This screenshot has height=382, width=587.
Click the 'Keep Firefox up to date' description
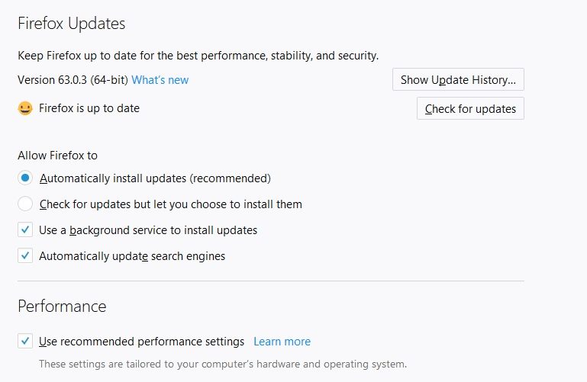coord(198,56)
